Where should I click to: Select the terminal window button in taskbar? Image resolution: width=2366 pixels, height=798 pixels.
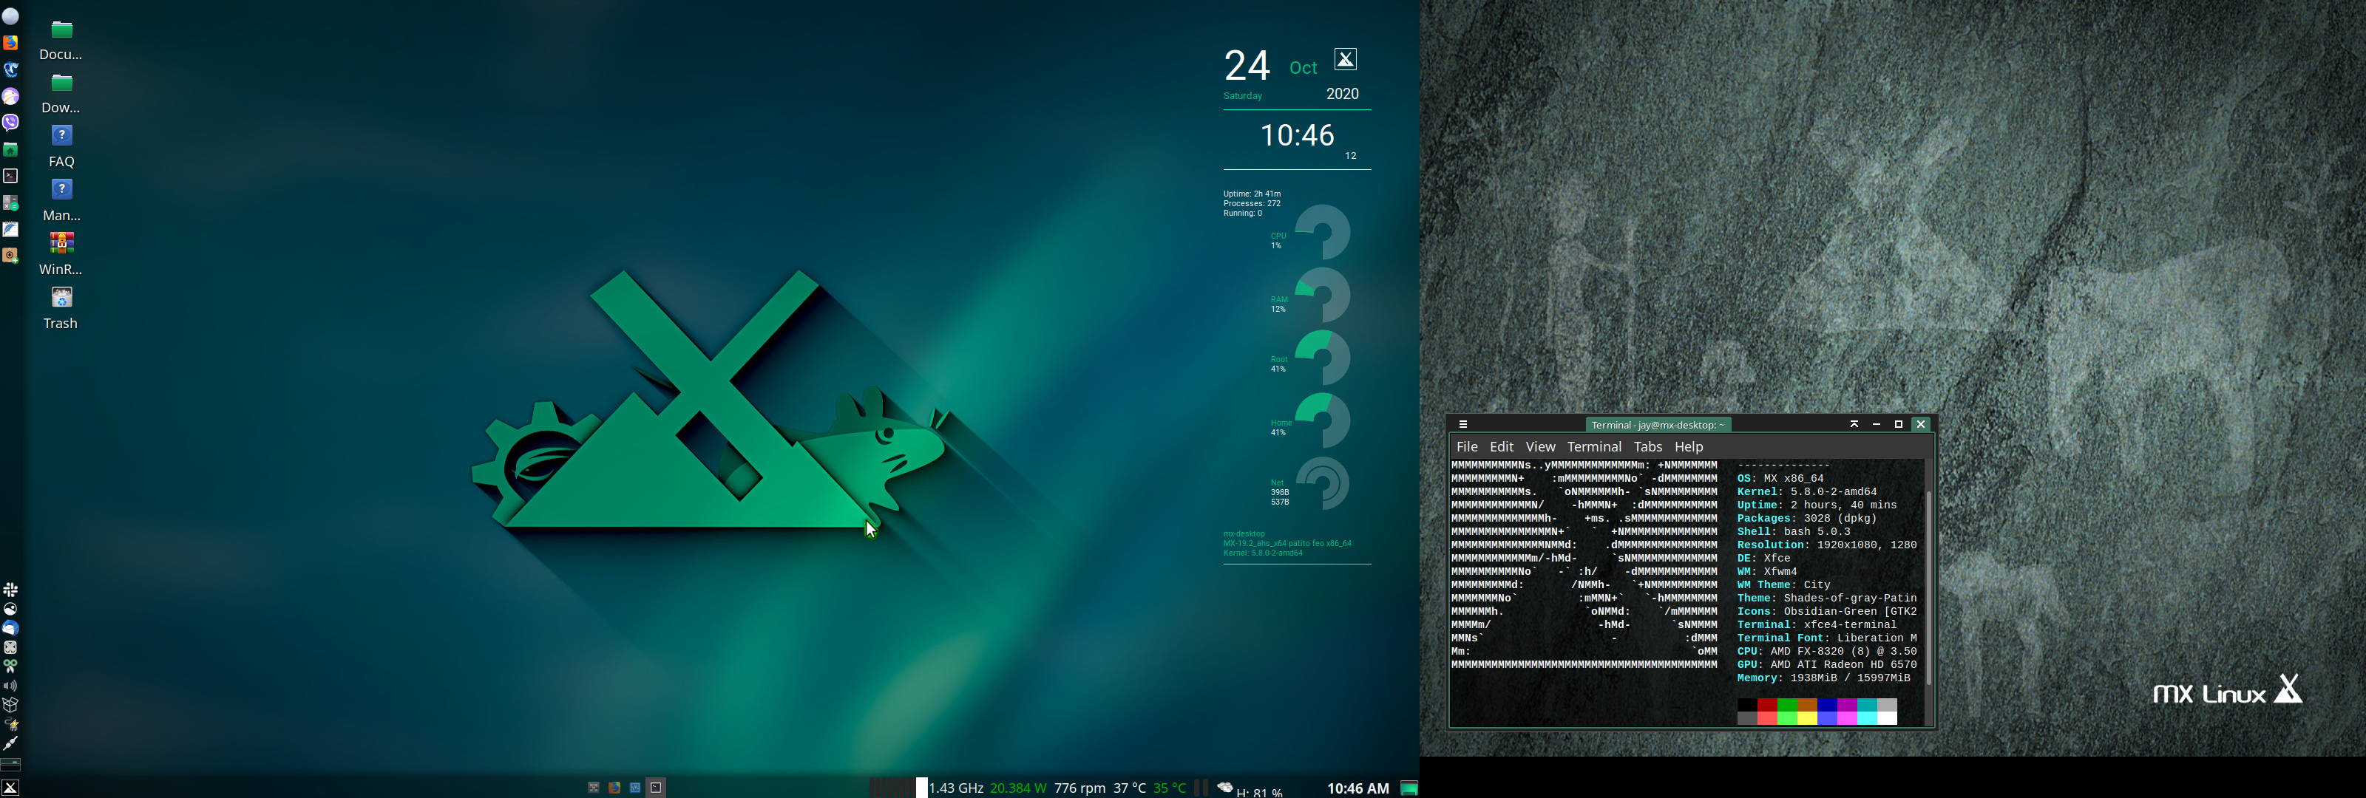[656, 788]
